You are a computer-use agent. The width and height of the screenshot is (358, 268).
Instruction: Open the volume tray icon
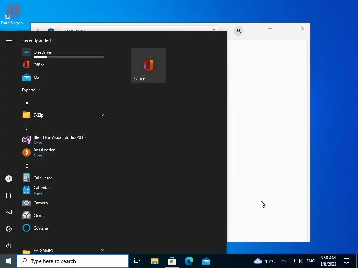click(300, 261)
